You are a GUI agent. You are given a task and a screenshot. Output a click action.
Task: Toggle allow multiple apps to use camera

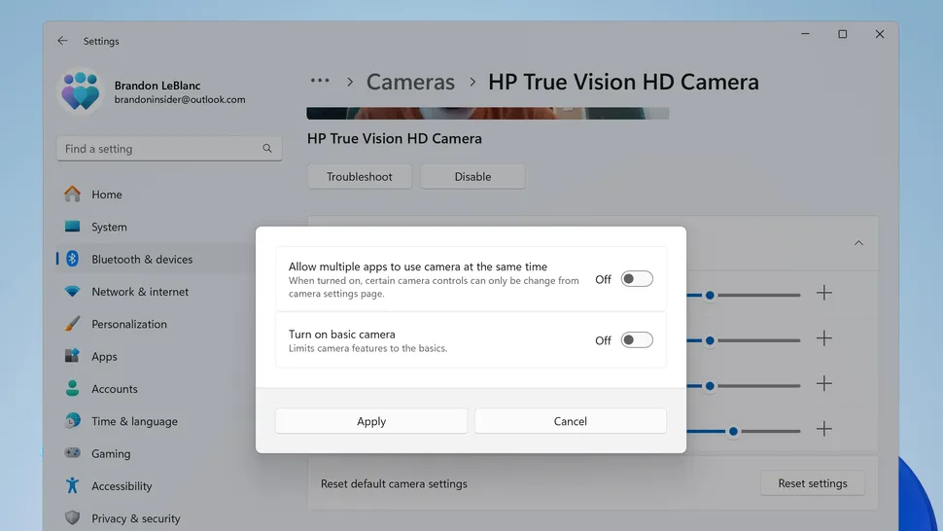pyautogui.click(x=637, y=279)
